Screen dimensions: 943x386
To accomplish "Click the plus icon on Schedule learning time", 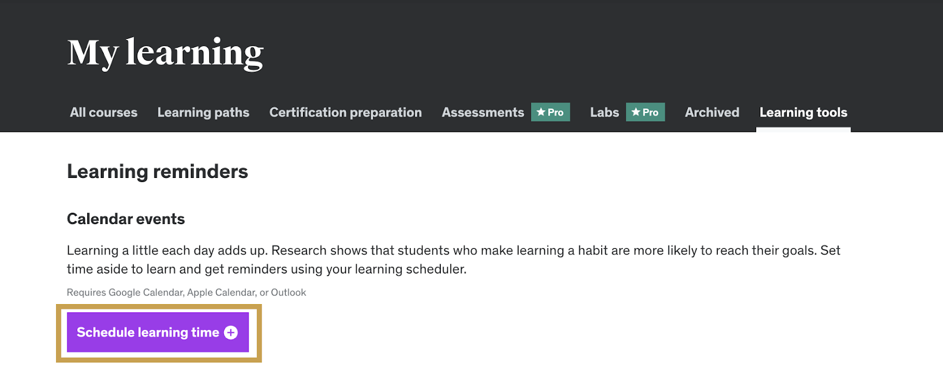I will click(x=231, y=333).
